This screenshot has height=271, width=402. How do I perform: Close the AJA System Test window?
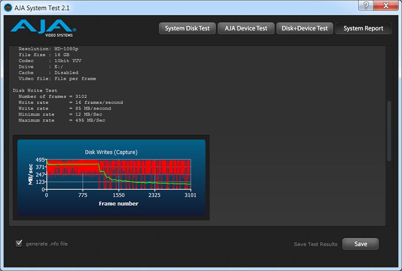[x=386, y=5]
